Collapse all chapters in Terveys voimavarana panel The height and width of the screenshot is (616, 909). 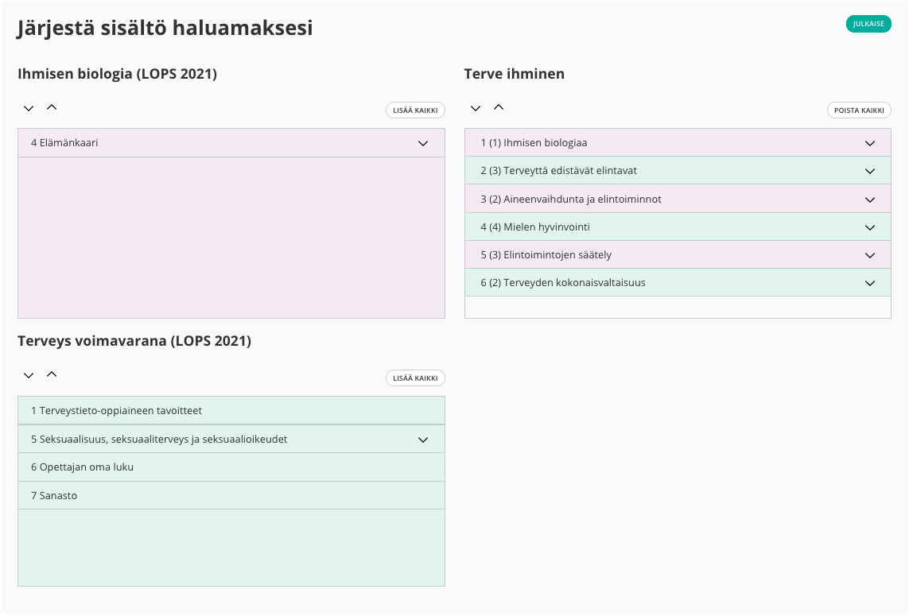(x=52, y=374)
